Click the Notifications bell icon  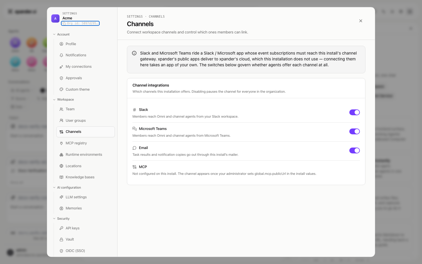pos(61,55)
